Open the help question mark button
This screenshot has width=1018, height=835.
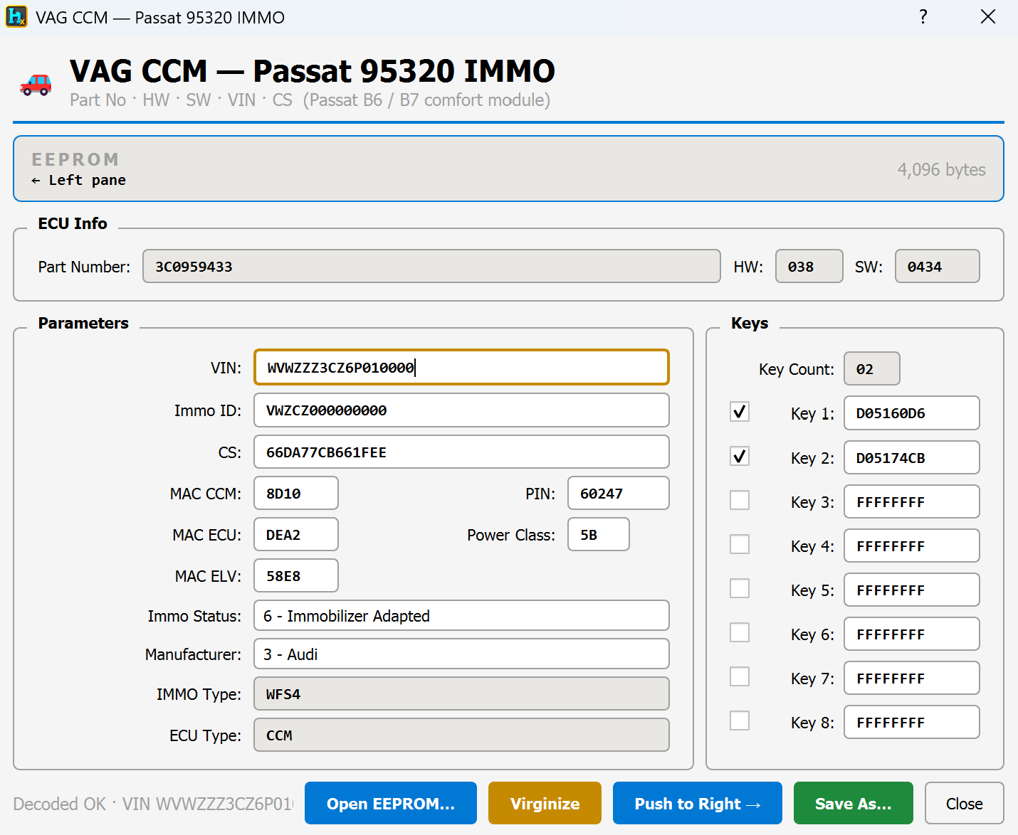point(923,16)
